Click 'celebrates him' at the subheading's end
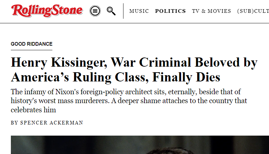Viewport: 269px width, 154px height. pyautogui.click(x=33, y=110)
